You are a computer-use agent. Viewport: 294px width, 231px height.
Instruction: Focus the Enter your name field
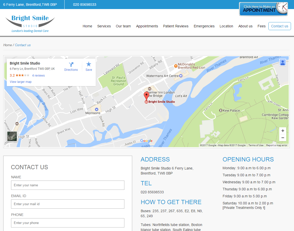pyautogui.click(x=68, y=185)
